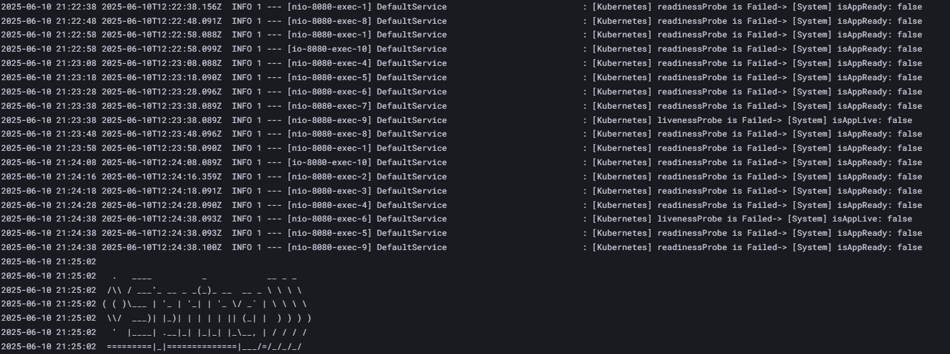950x354 pixels.
Task: Select the 21:22:48 nio-8080-exec-8 log entry
Action: [272, 21]
